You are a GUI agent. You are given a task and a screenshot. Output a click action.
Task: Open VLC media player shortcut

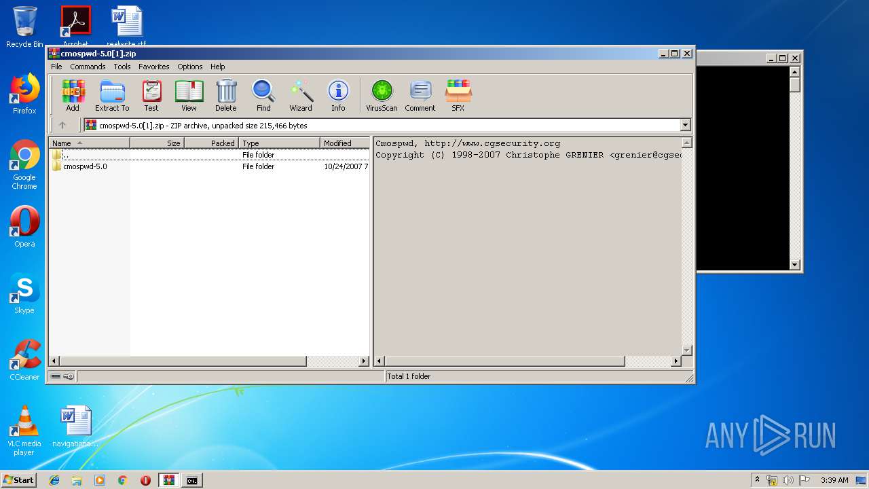(24, 431)
